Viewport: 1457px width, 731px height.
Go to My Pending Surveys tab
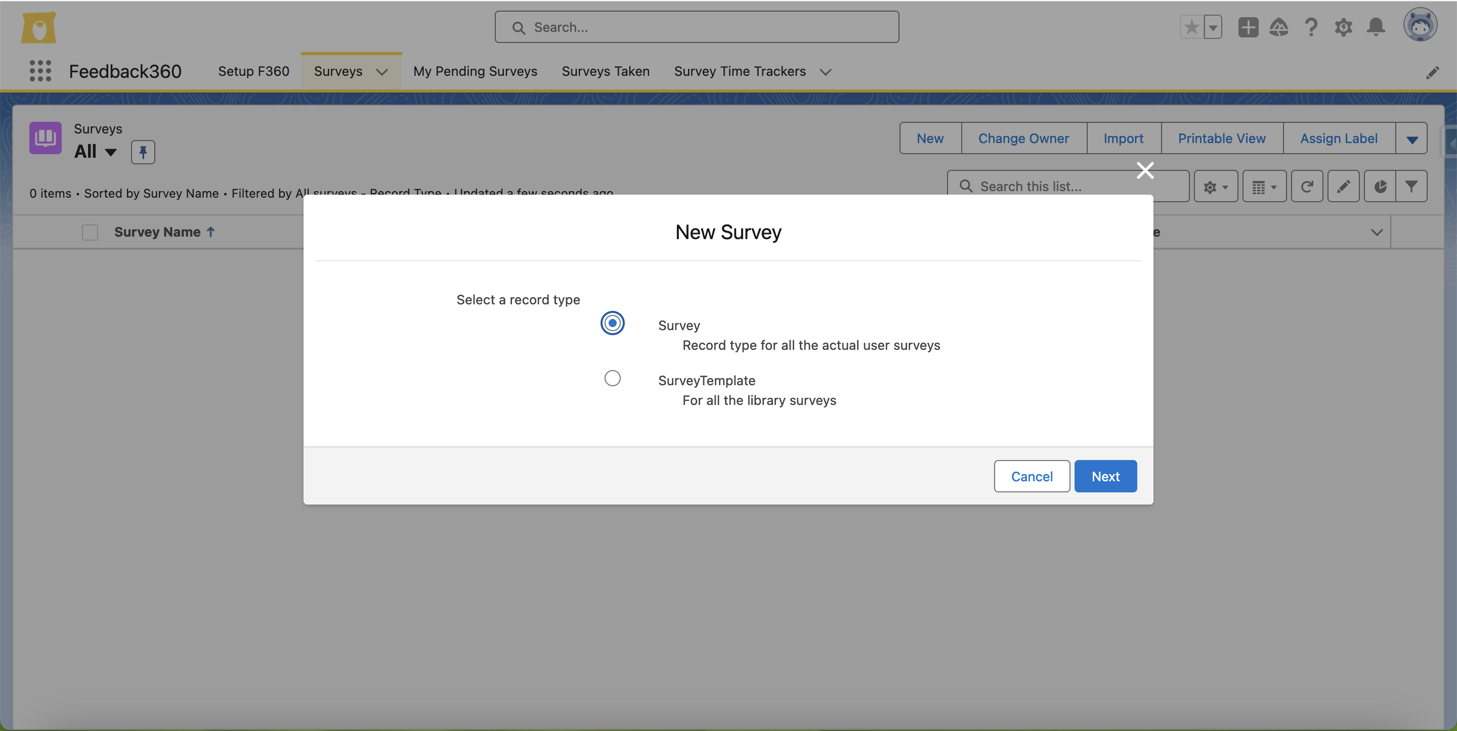pyautogui.click(x=475, y=71)
